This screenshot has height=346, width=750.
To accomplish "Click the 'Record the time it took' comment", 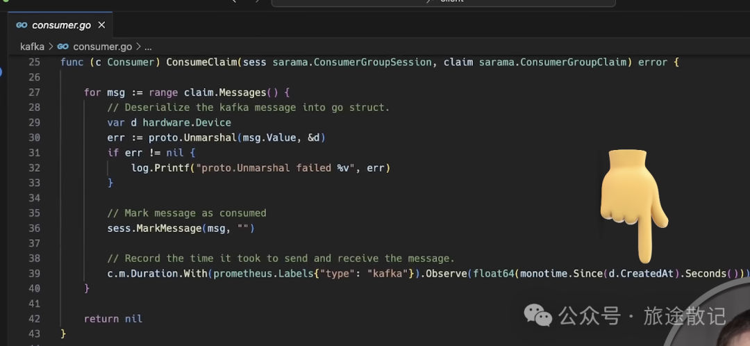I will (x=281, y=258).
